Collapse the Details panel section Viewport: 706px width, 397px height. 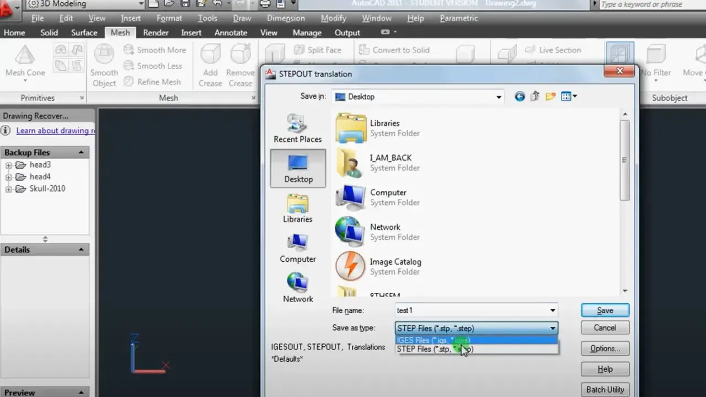click(81, 250)
